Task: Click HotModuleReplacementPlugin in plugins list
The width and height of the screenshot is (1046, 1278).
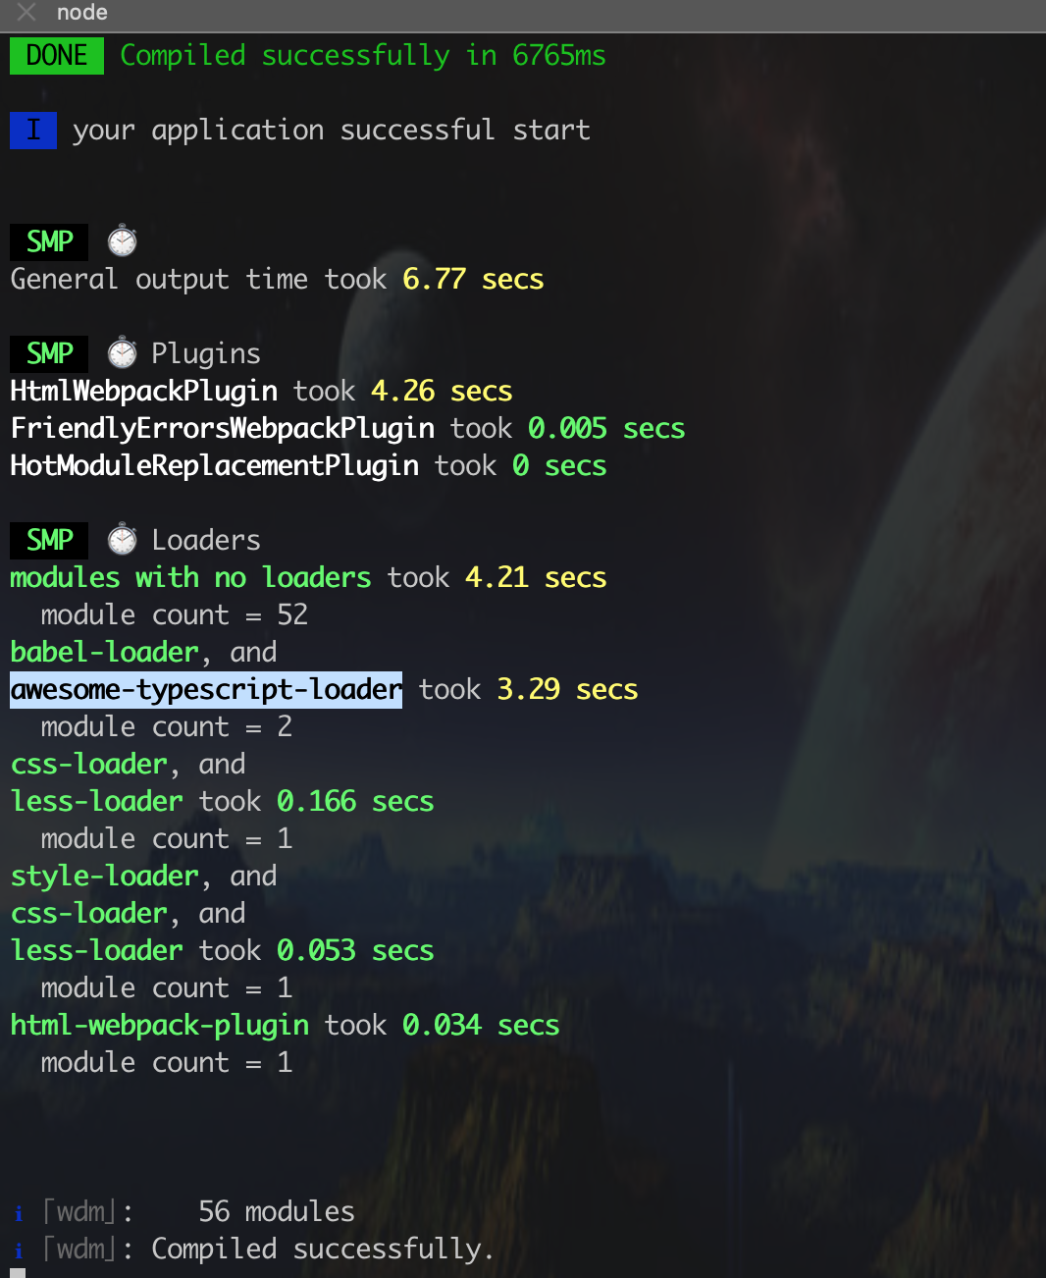Action: [x=215, y=465]
